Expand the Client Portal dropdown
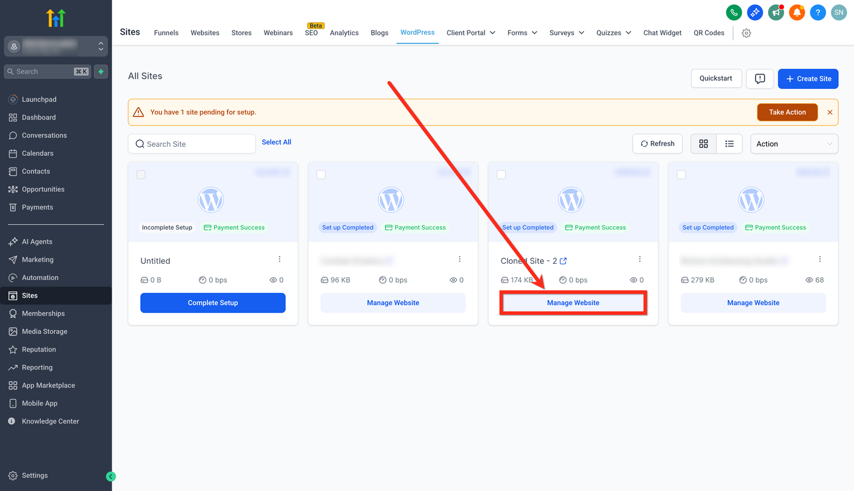This screenshot has width=854, height=491. click(x=471, y=33)
